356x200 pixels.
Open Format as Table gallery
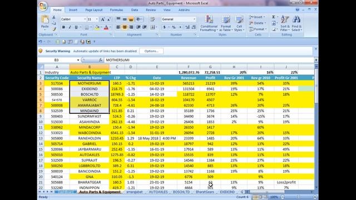click(x=226, y=23)
